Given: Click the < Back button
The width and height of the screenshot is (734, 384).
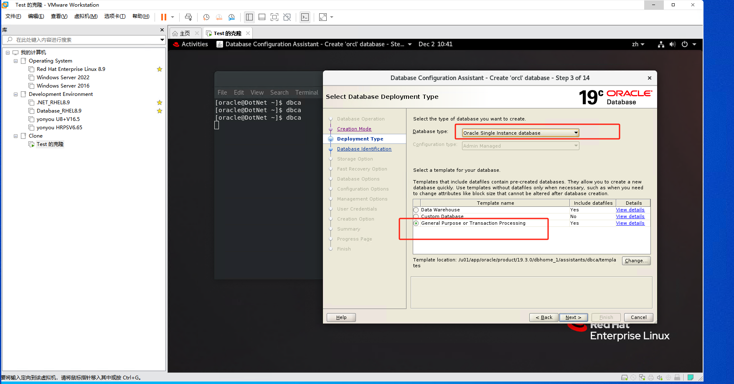Looking at the screenshot, I should [544, 318].
